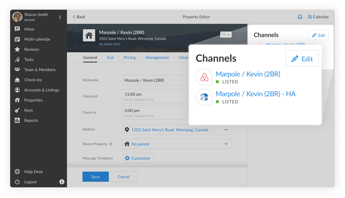This screenshot has height=198, width=345.
Task: Toggle the property ON switch
Action: (226, 35)
